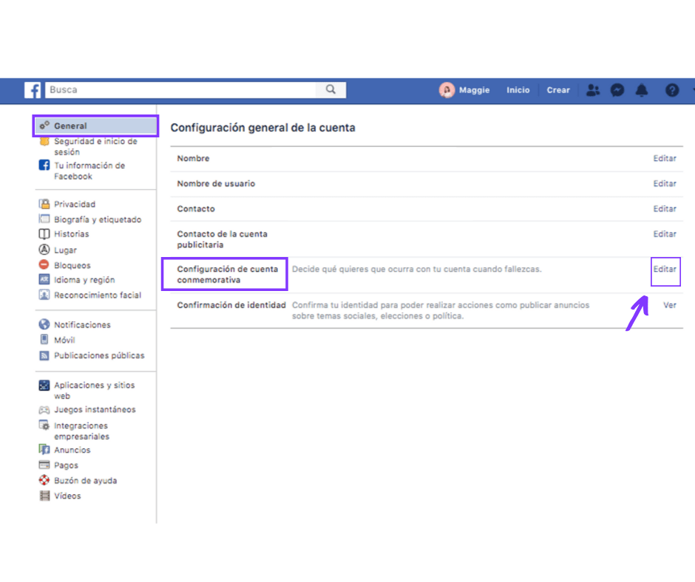Open Lugar settings
This screenshot has width=695, height=582.
click(x=65, y=250)
